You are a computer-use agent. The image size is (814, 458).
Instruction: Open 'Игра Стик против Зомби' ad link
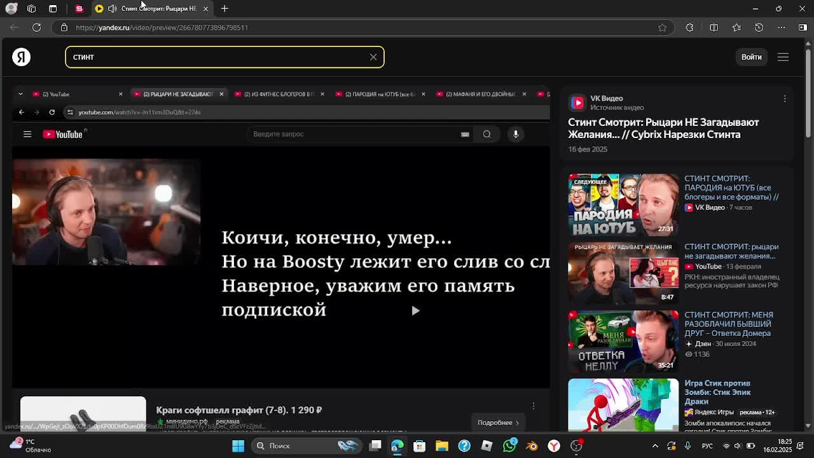[x=717, y=392]
